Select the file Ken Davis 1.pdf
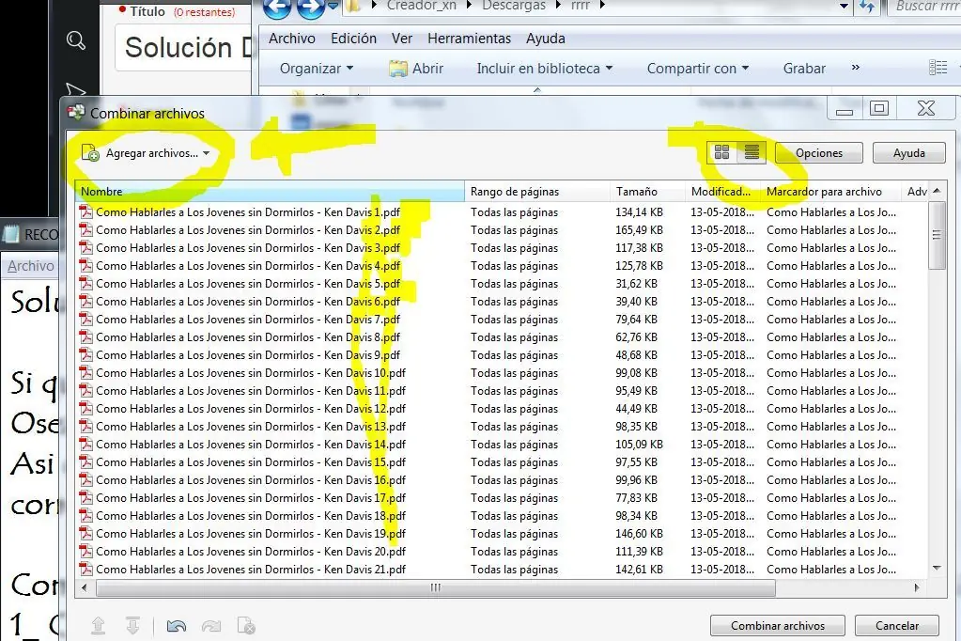The width and height of the screenshot is (961, 641). point(248,212)
